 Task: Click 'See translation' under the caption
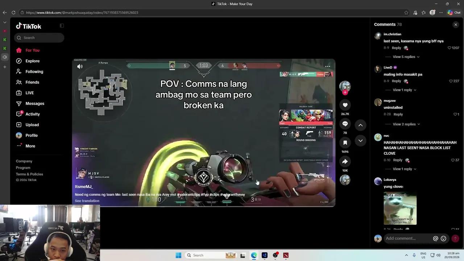point(87,201)
